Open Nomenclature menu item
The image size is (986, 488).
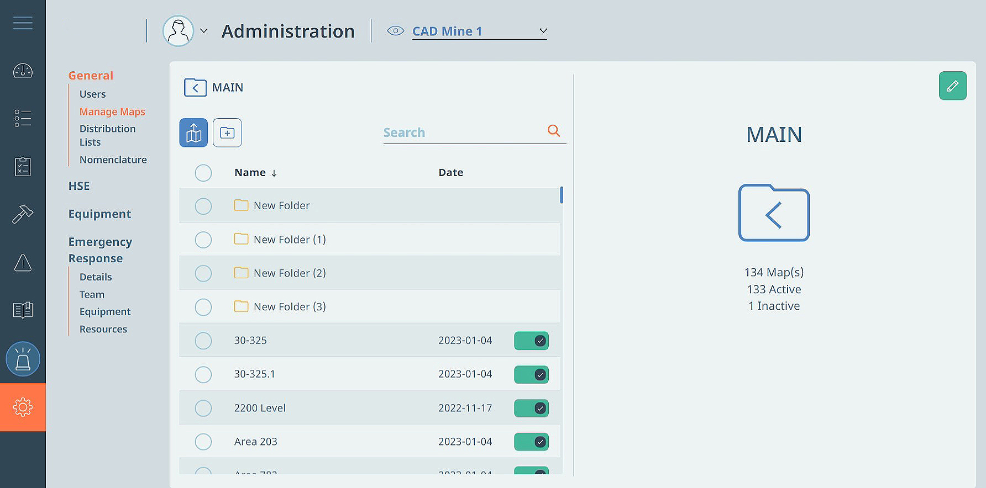click(x=113, y=160)
